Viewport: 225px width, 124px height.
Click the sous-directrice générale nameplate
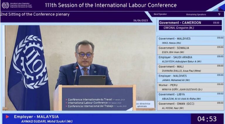tap(145, 104)
